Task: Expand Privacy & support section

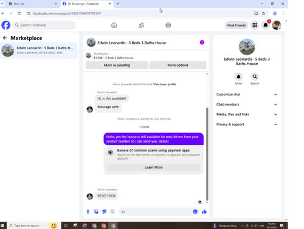Action: click(246, 124)
